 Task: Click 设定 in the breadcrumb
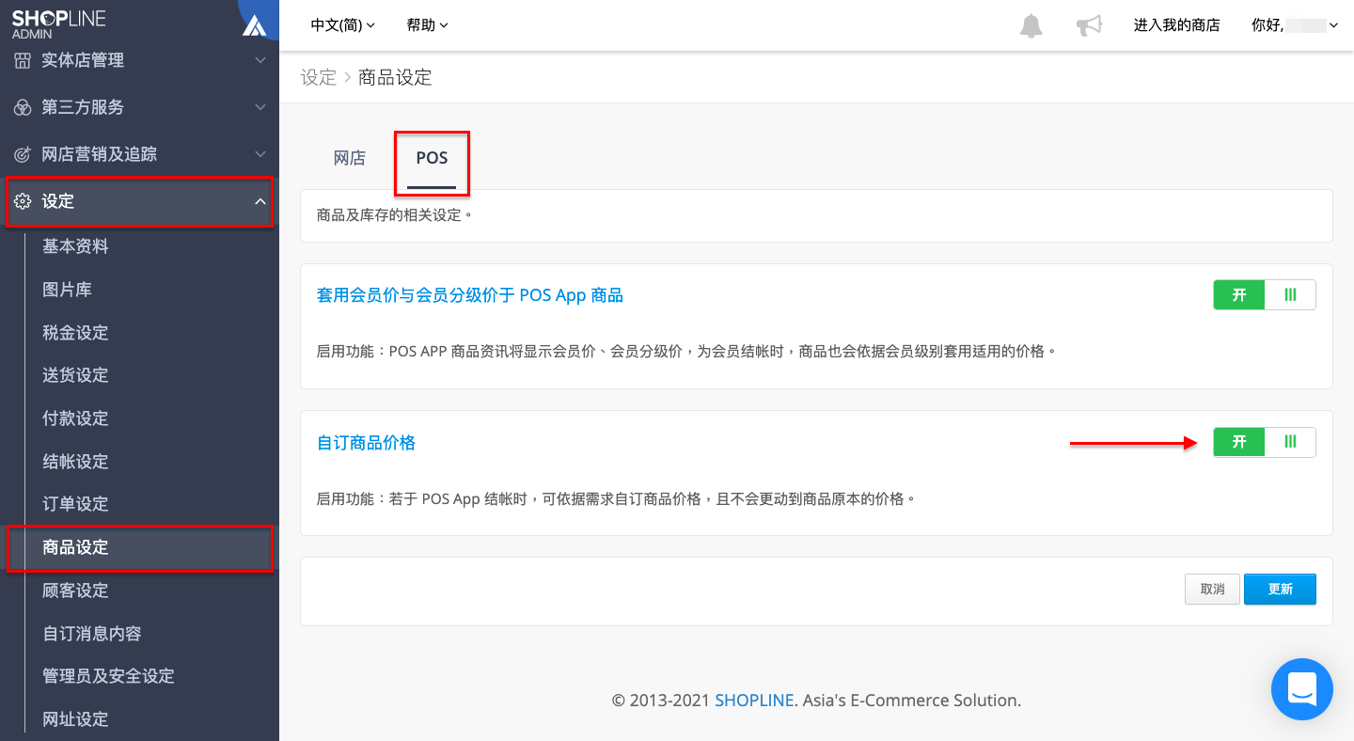pyautogui.click(x=319, y=77)
